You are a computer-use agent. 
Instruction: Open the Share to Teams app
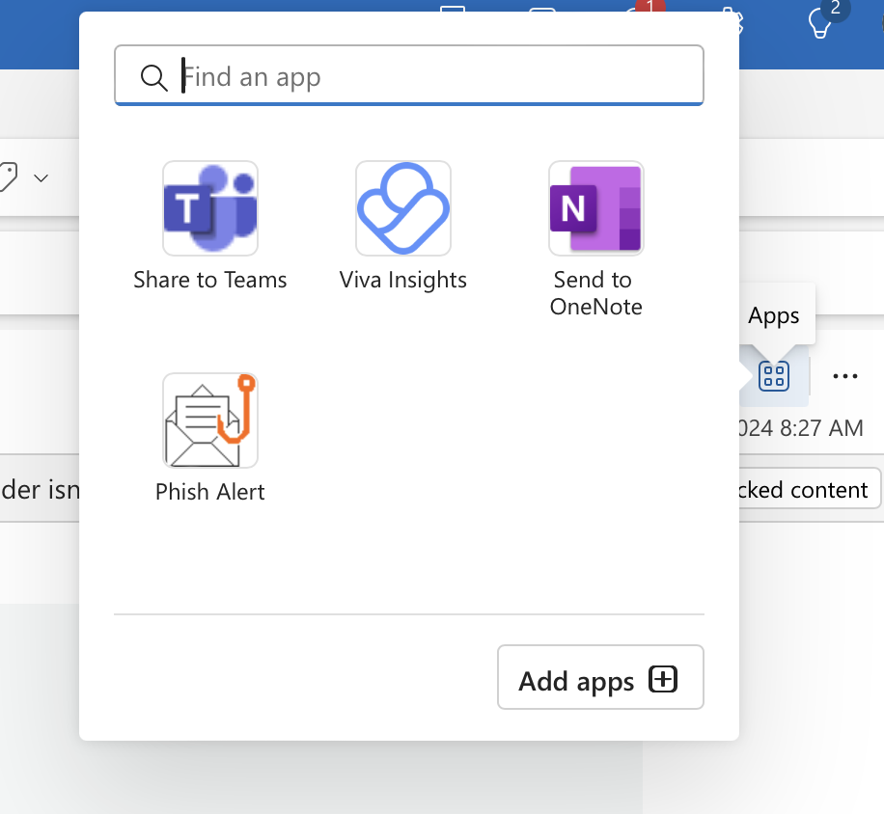pyautogui.click(x=209, y=227)
